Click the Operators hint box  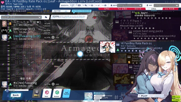coord(61,11)
